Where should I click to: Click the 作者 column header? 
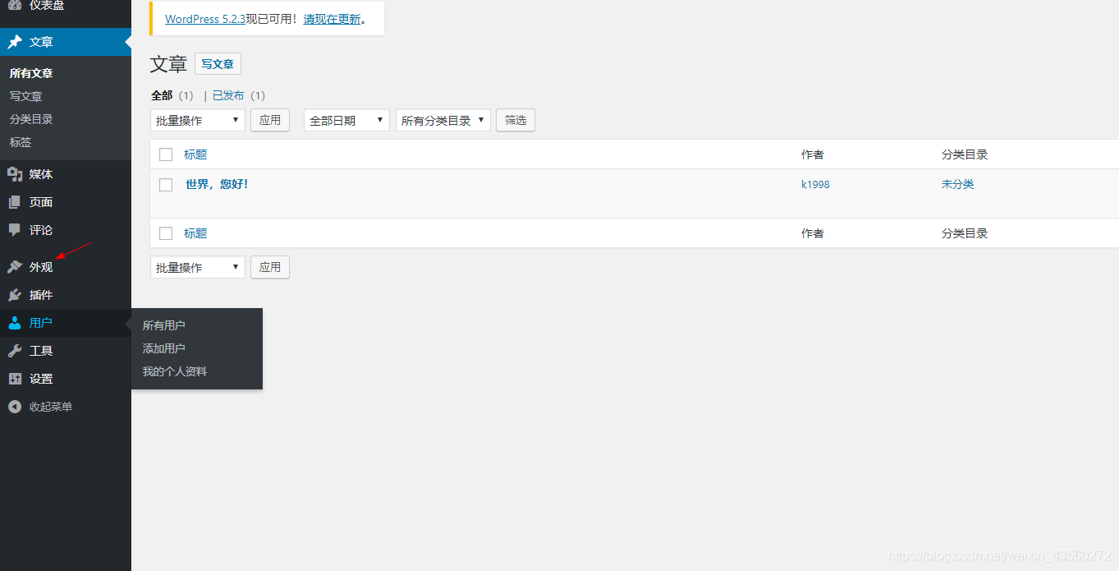(x=813, y=154)
